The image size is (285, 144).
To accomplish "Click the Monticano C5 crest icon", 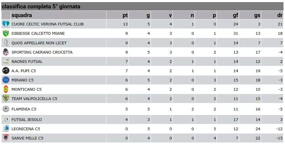I will 6,89.
